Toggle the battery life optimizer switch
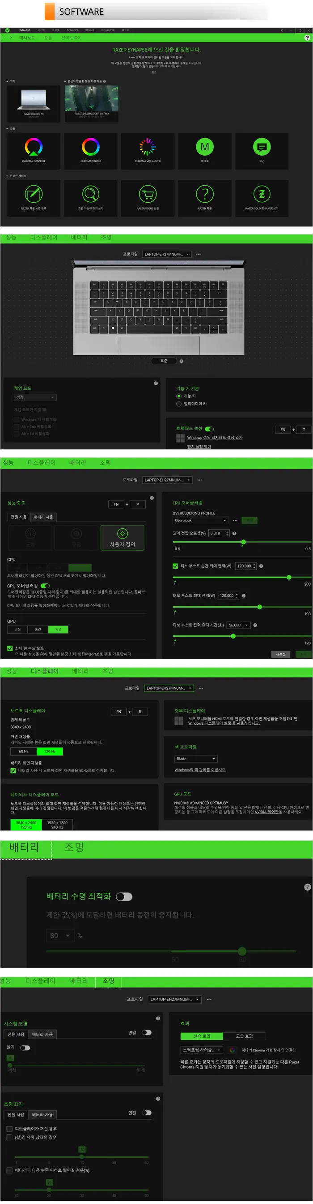This screenshot has width=313, height=1204. coord(124,896)
